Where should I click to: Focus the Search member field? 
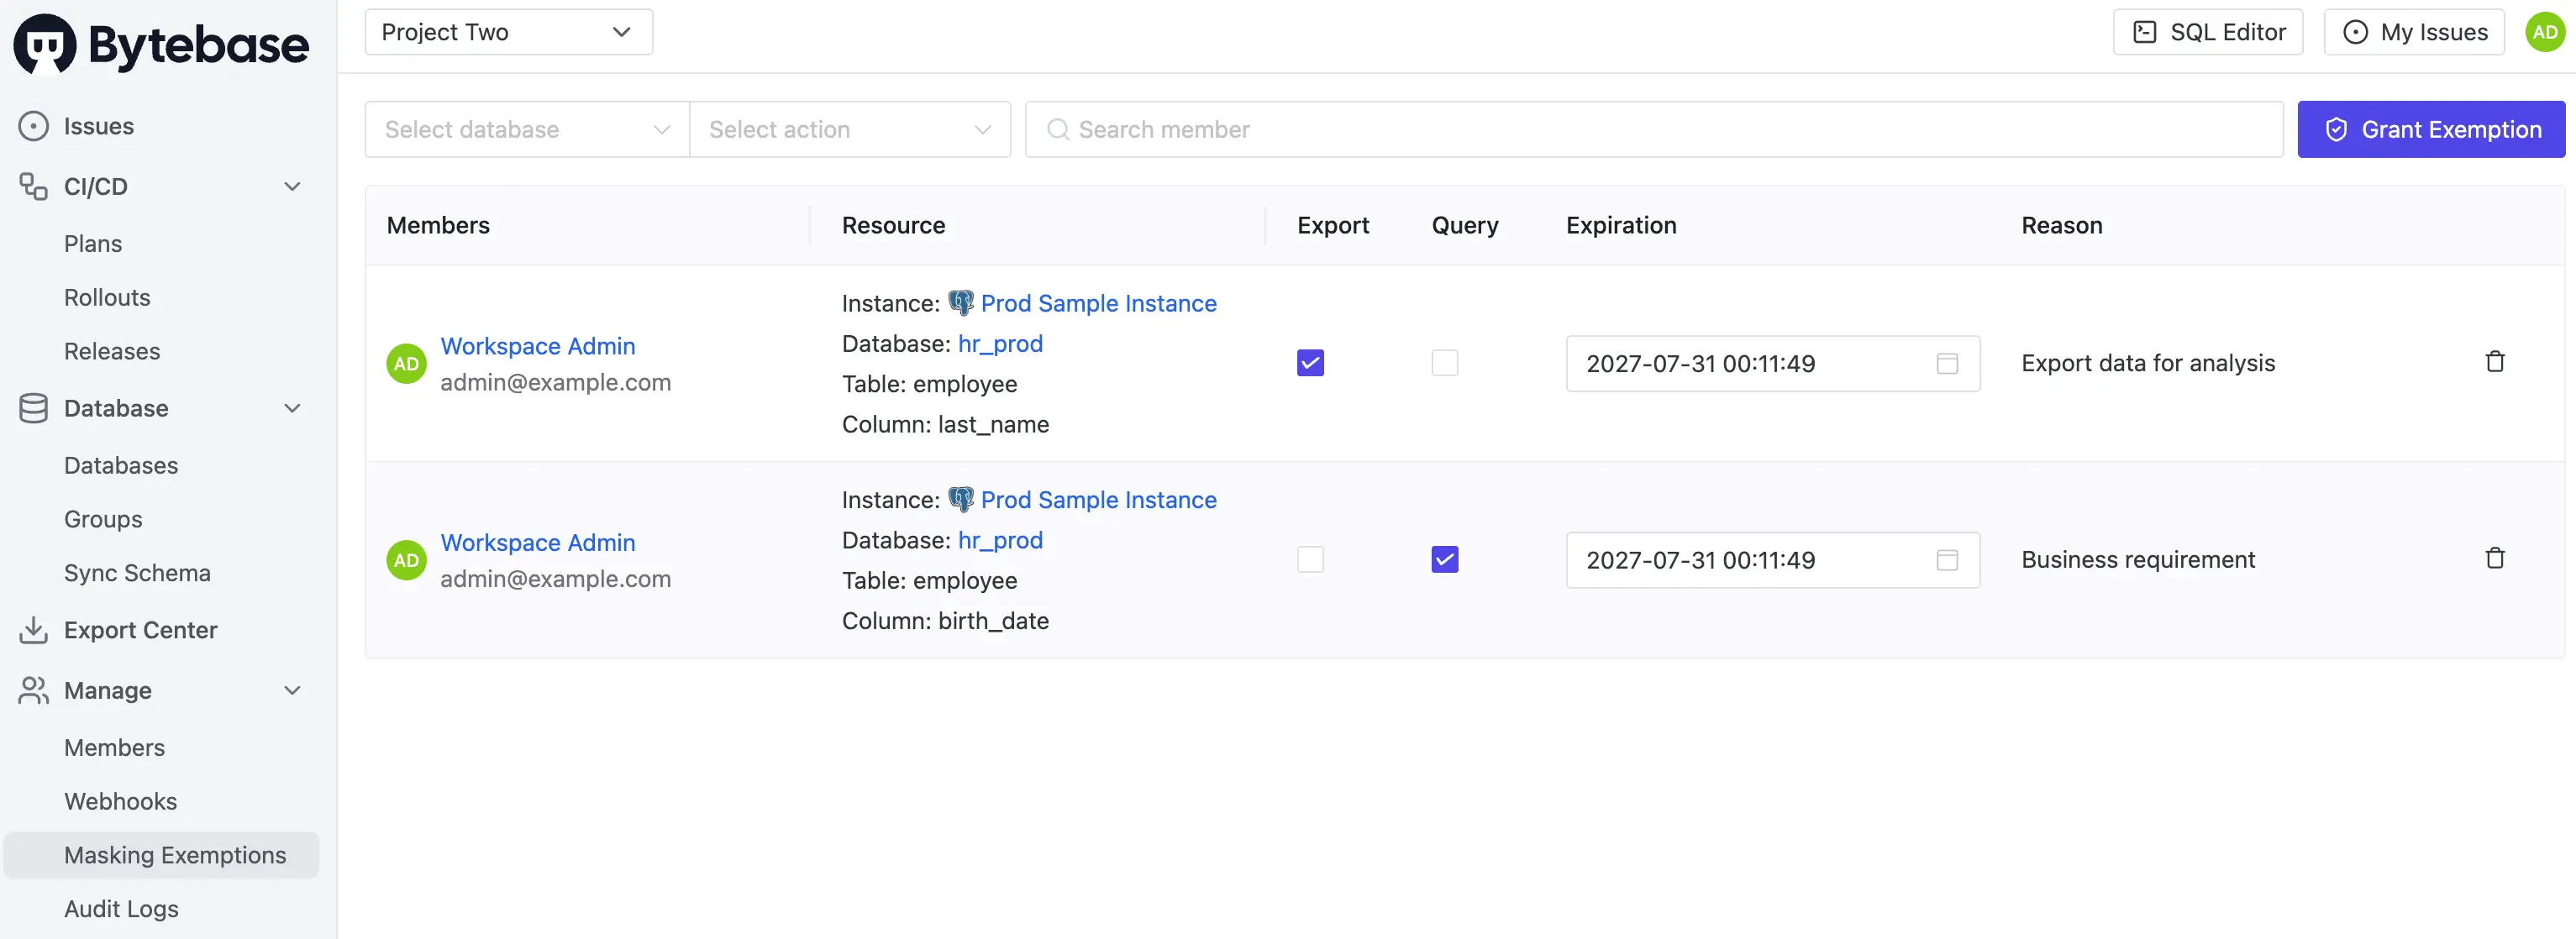coord(1653,129)
